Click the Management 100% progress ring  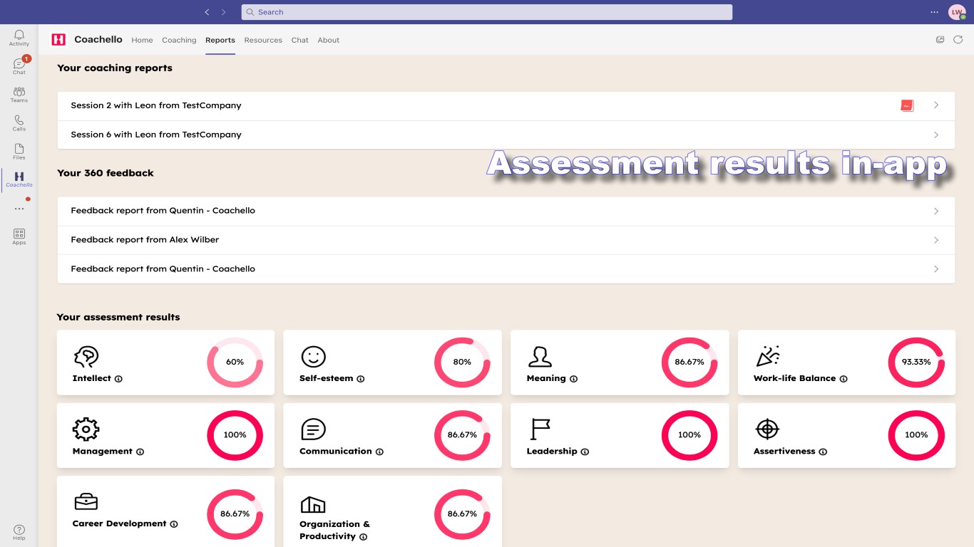[x=235, y=434]
